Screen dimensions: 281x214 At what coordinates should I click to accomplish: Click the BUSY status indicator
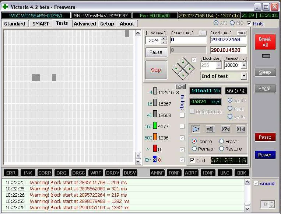[130, 173]
